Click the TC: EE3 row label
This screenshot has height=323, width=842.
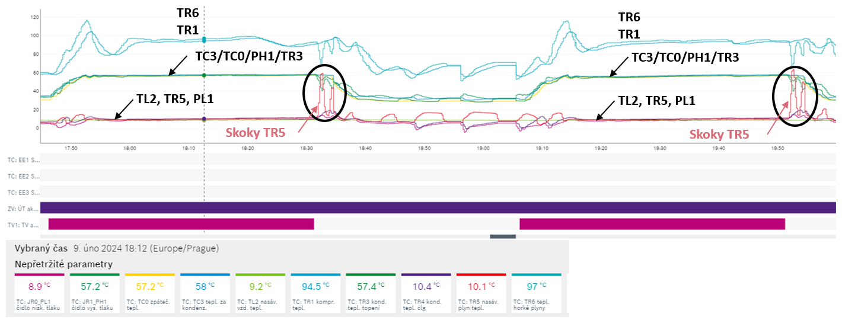coord(23,192)
